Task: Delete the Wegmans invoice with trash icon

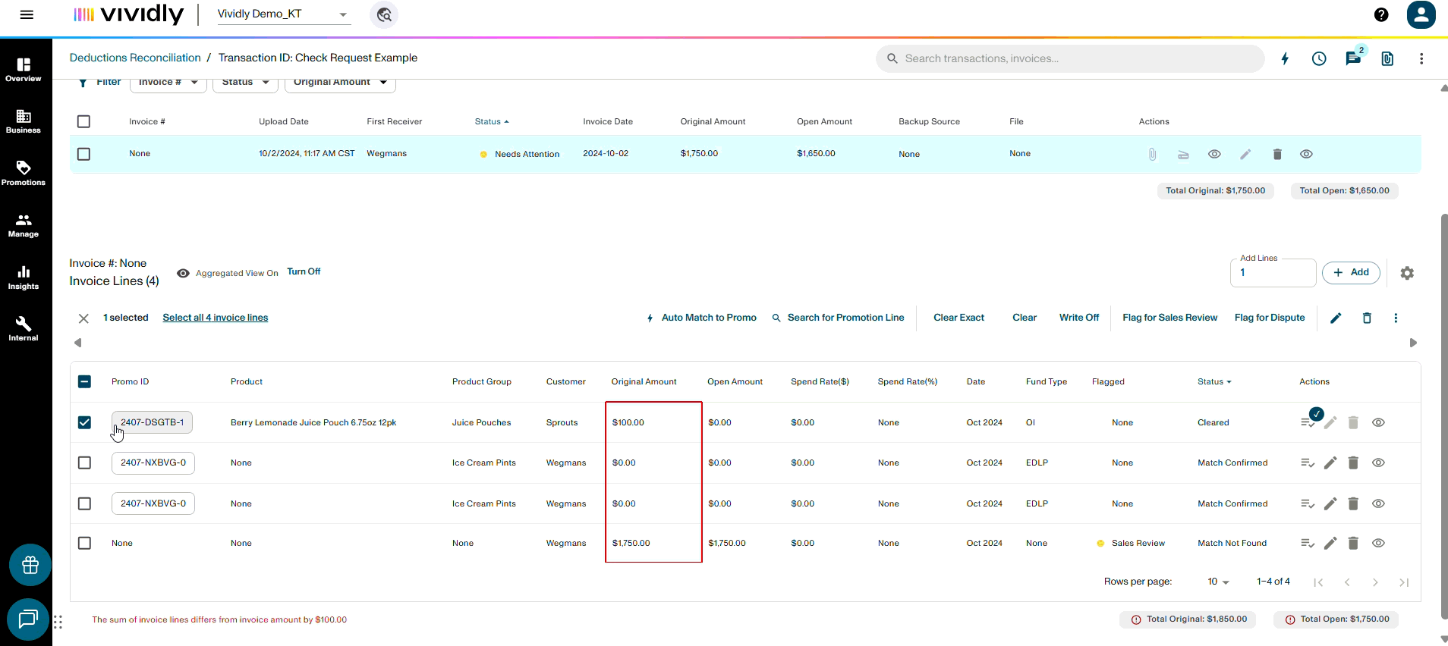Action: tap(1277, 154)
